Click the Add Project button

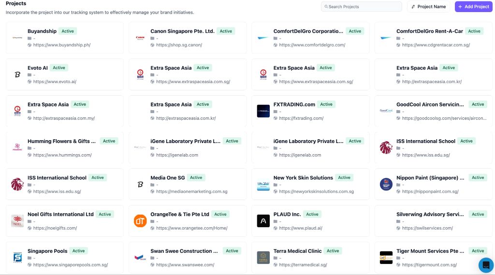pyautogui.click(x=473, y=7)
